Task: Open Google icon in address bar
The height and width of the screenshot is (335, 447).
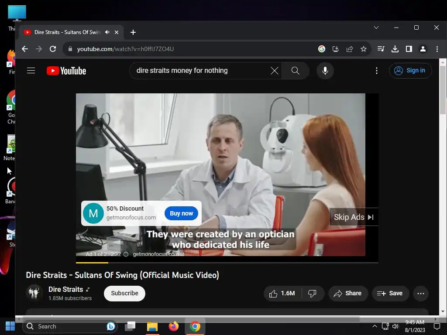Action: pyautogui.click(x=322, y=49)
